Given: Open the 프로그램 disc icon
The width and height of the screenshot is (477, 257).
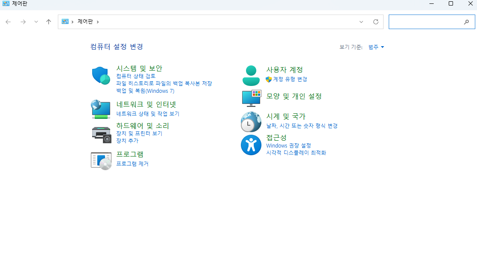Looking at the screenshot, I should 101,161.
